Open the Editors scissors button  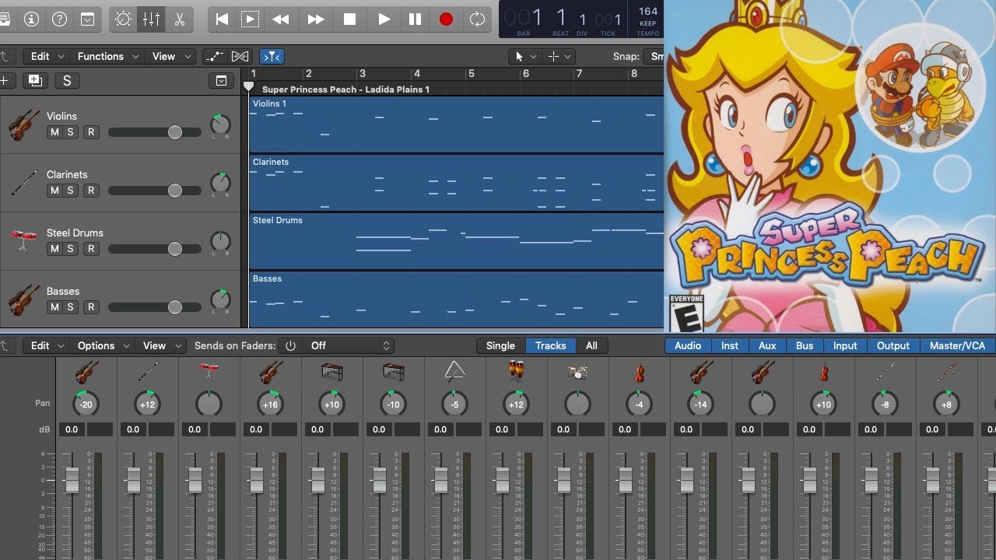coord(180,19)
